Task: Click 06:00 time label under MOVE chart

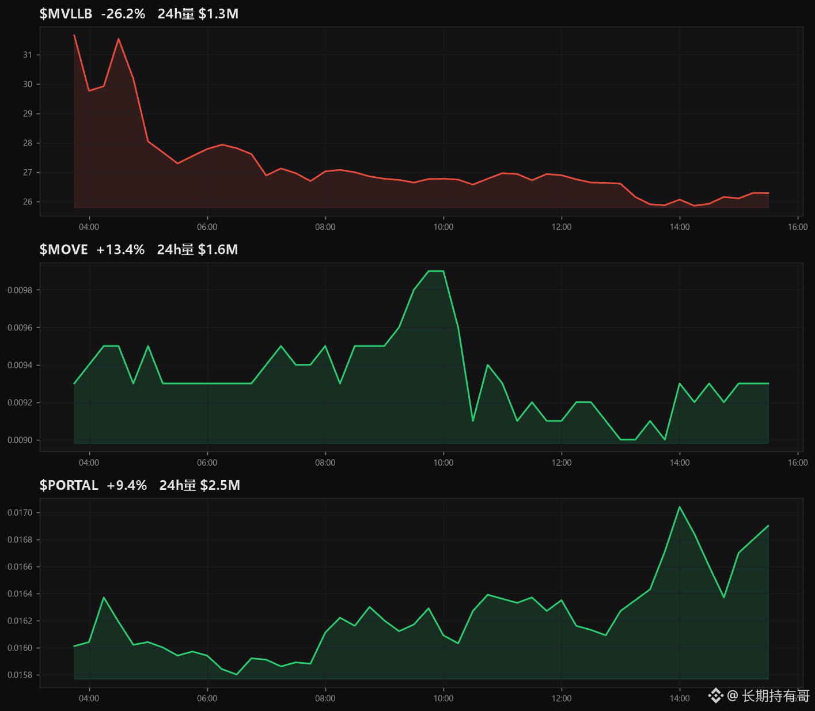Action: click(x=207, y=462)
